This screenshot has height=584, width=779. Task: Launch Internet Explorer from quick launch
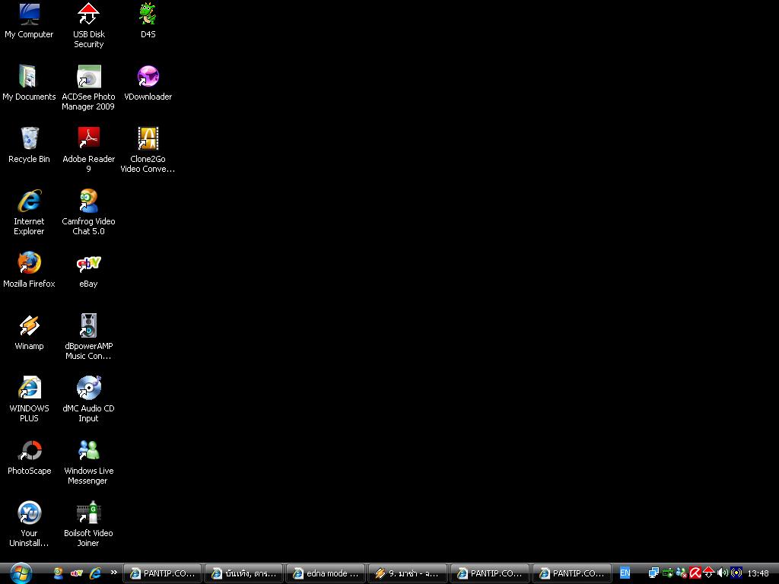(95, 573)
